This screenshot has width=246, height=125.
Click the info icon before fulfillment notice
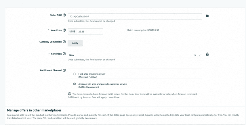(69, 94)
